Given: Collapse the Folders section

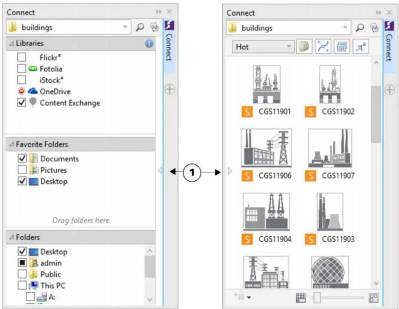Looking at the screenshot, I should [11, 238].
